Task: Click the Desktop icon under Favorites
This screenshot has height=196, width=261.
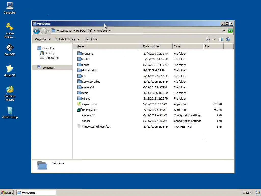Action: 42,53
